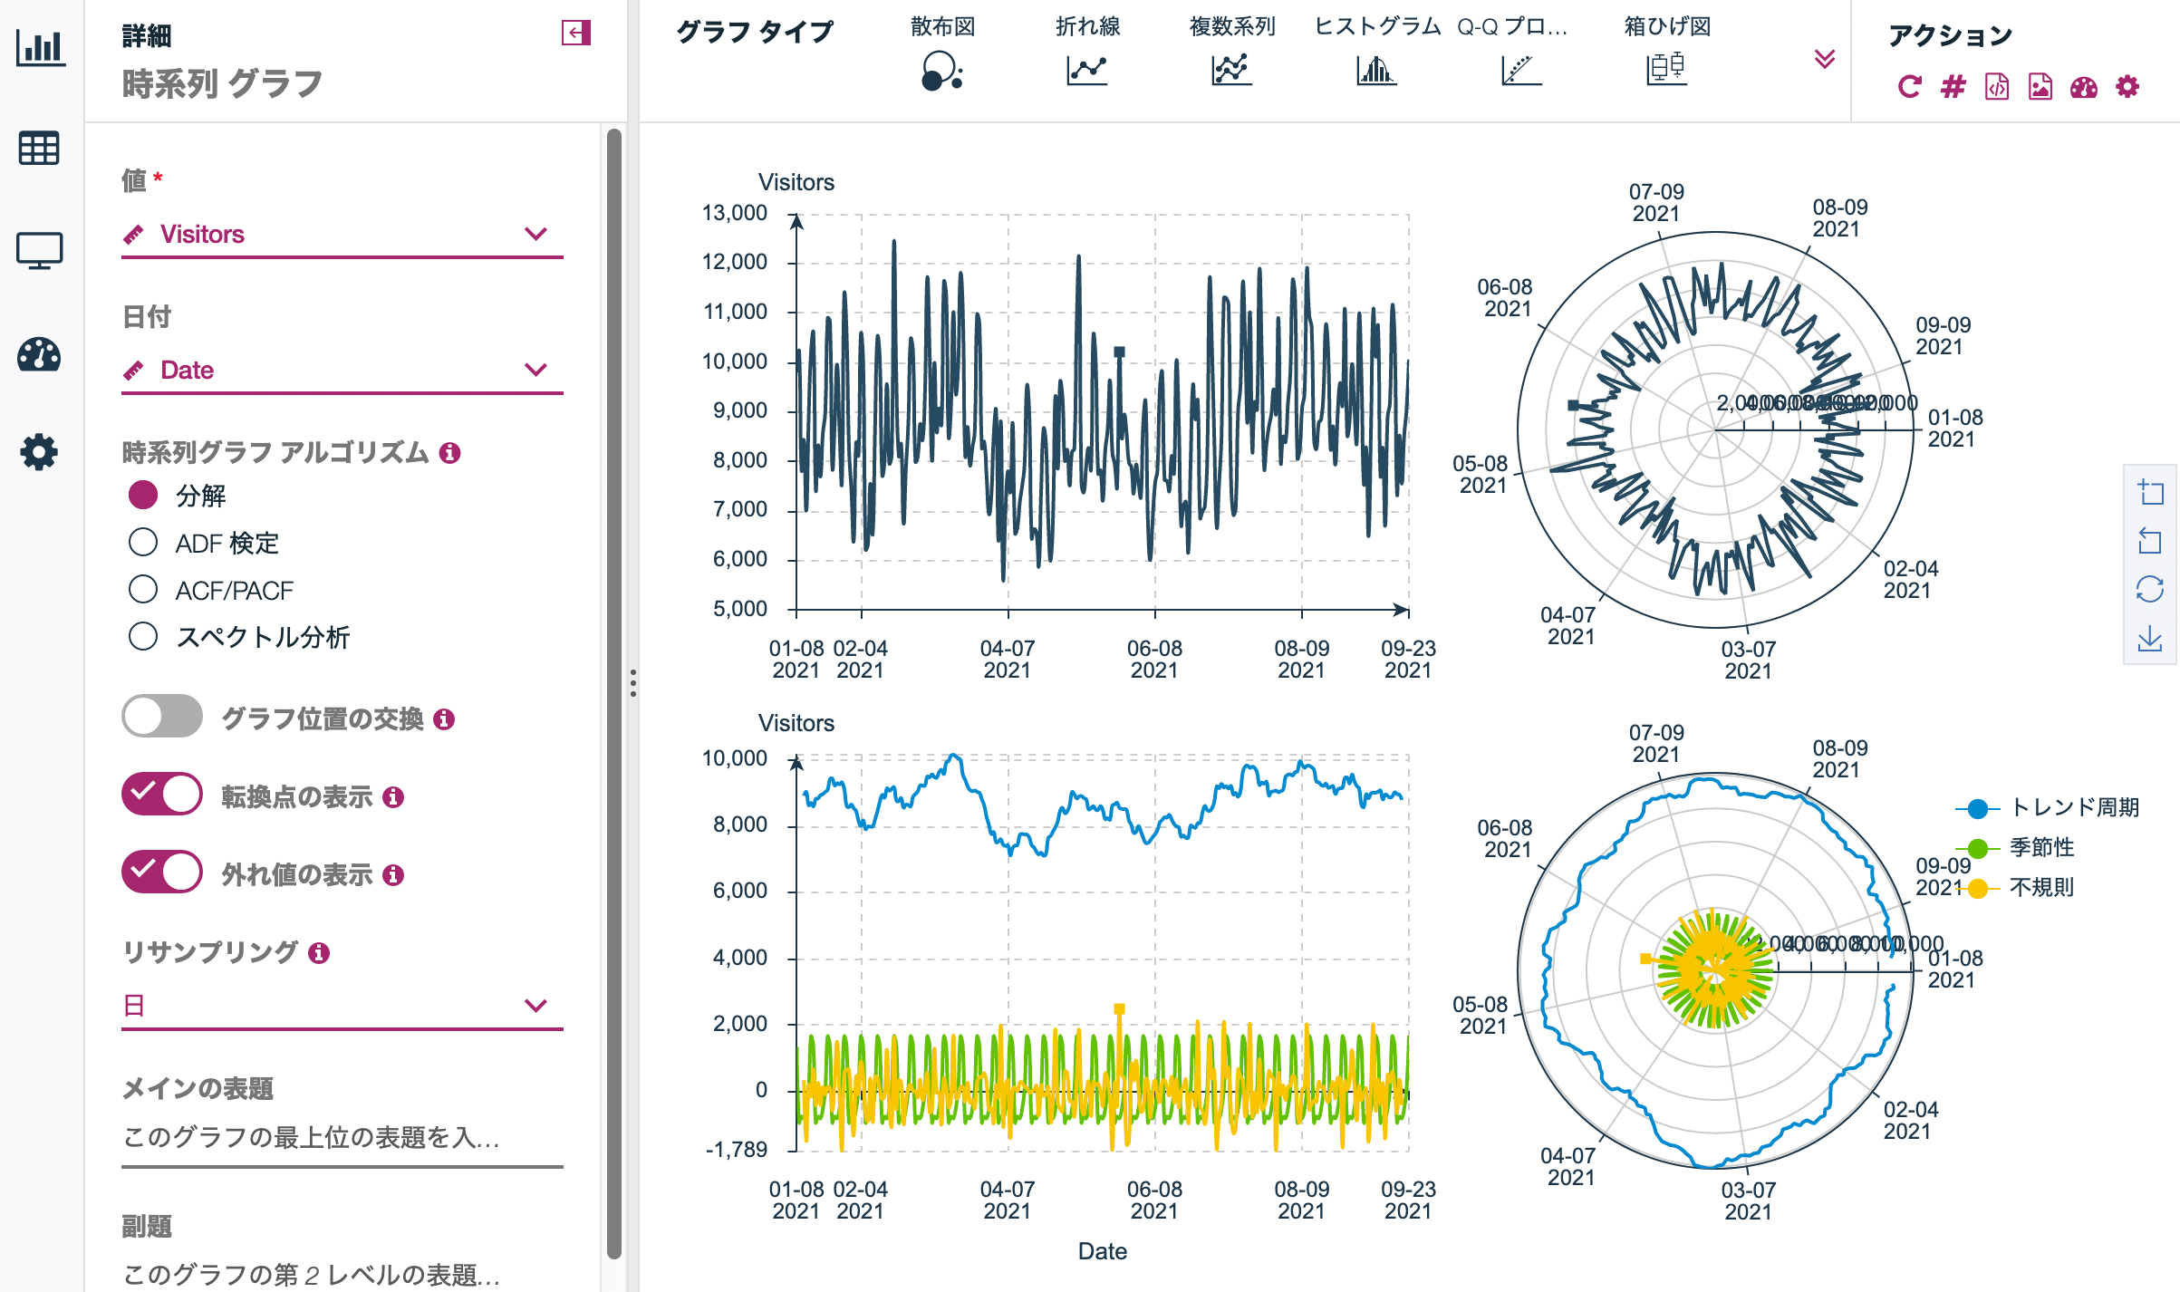This screenshot has height=1292, width=2180.
Task: Open the data table view in sidebar
Action: tap(39, 149)
